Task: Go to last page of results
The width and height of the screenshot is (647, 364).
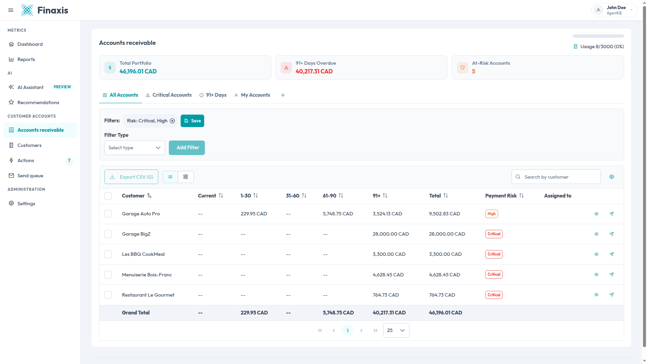Action: [x=375, y=330]
